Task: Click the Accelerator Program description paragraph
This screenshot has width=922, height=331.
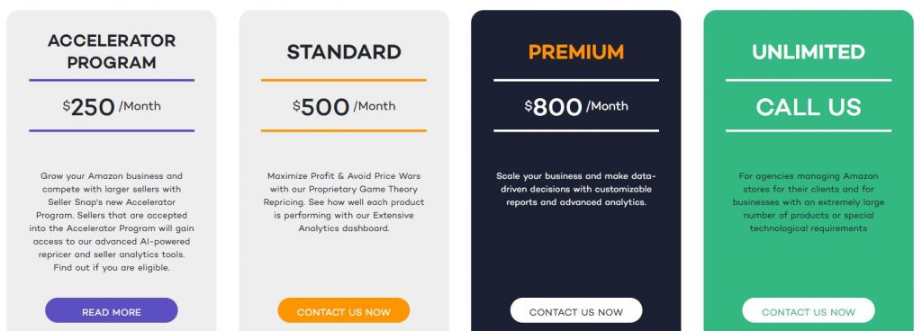Action: [112, 222]
